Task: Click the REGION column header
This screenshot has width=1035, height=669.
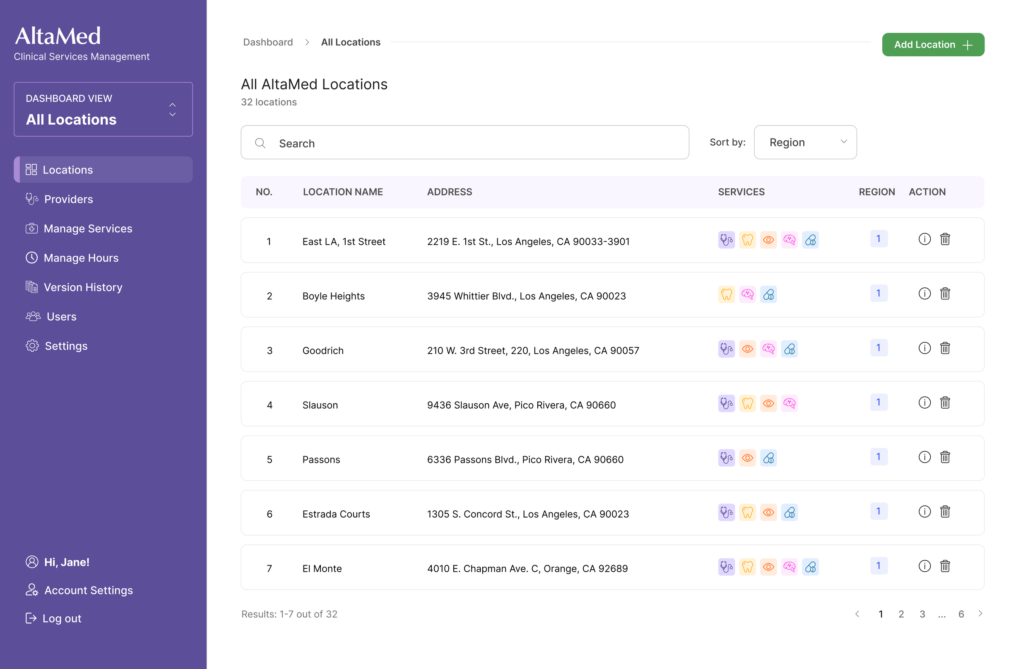Action: (876, 192)
